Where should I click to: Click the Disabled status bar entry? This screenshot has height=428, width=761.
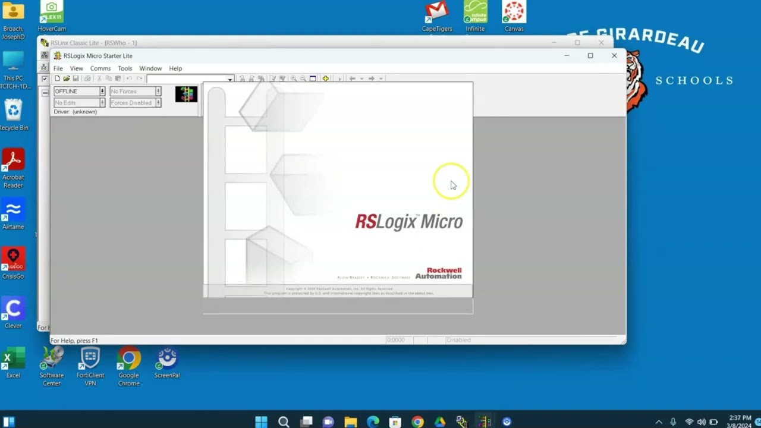coord(459,340)
